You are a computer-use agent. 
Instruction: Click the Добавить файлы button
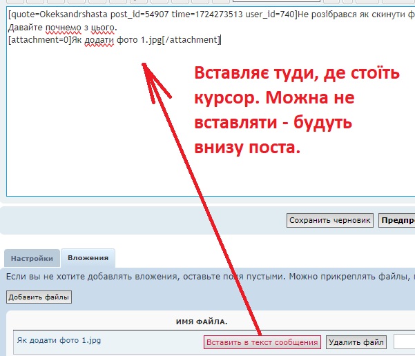click(39, 297)
